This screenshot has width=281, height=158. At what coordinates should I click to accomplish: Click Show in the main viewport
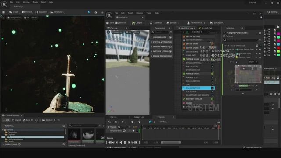point(35,18)
